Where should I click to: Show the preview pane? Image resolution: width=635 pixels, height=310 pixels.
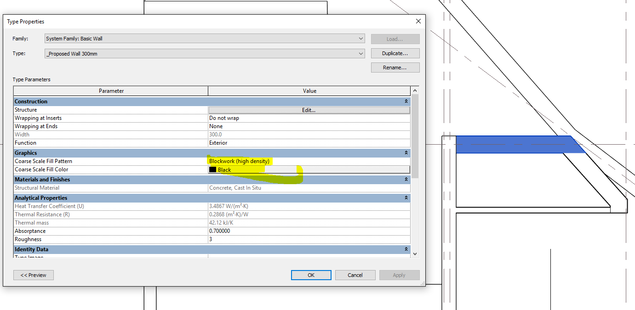33,275
